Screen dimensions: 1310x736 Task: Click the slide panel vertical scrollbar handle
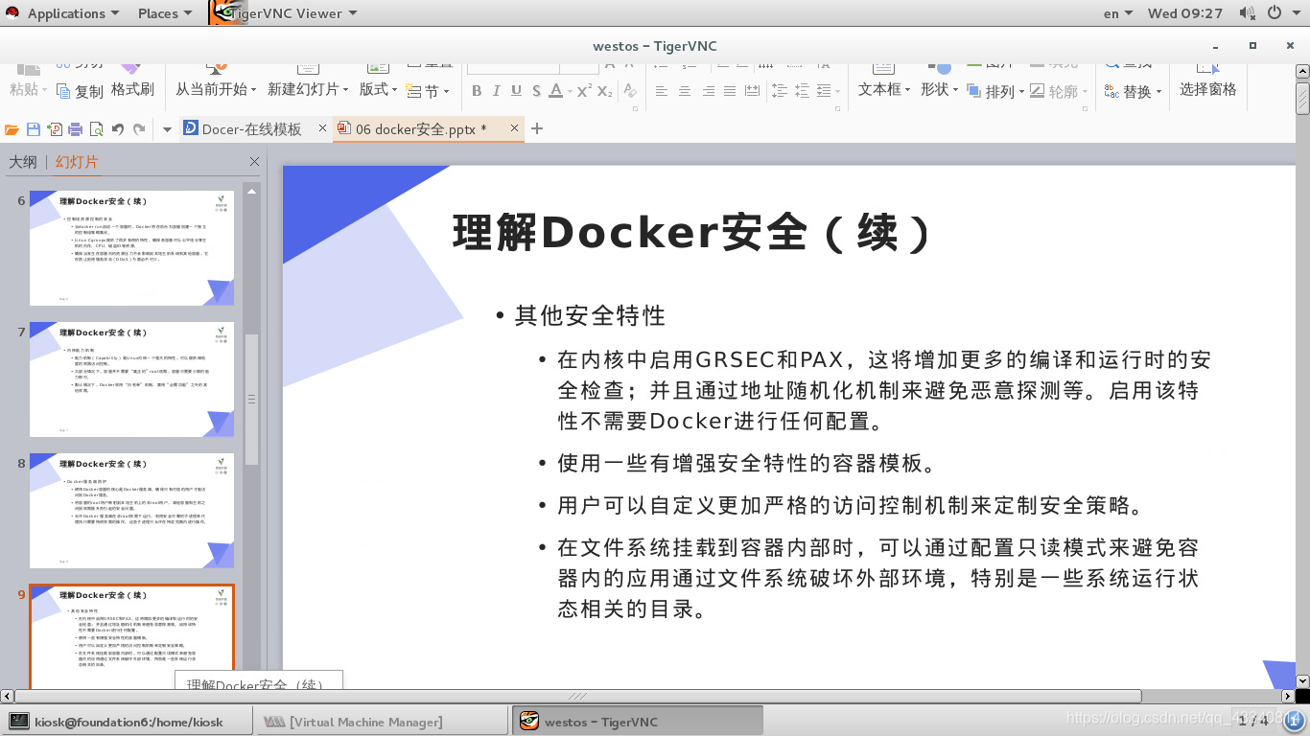252,399
